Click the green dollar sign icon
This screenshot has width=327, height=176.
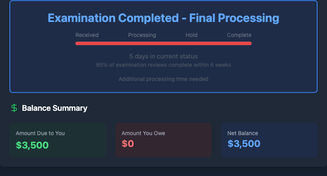coord(14,108)
